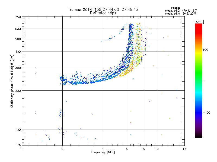
Task: Click the y-axis tick label "75"
Action: [19, 145]
